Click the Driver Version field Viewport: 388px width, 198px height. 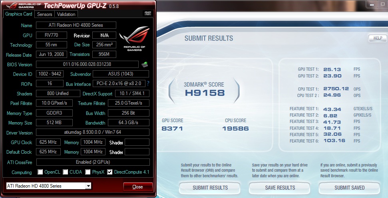pos(93,132)
